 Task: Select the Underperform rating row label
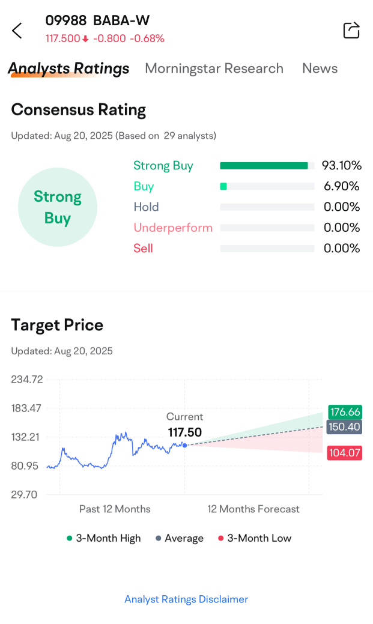[x=173, y=228]
